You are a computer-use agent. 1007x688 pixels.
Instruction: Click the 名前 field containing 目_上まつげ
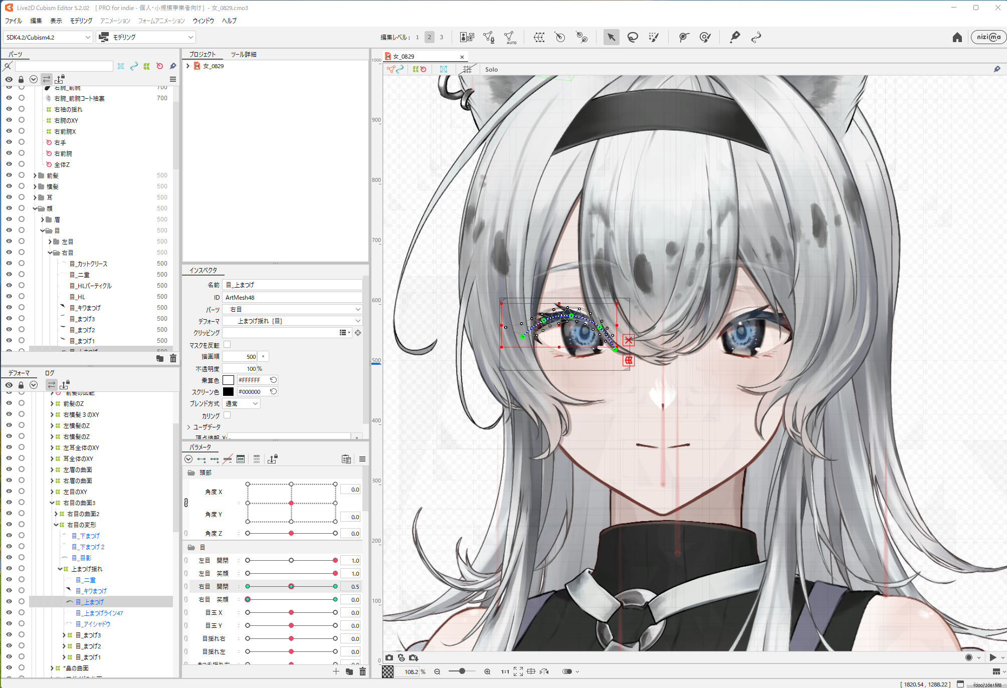pyautogui.click(x=292, y=285)
